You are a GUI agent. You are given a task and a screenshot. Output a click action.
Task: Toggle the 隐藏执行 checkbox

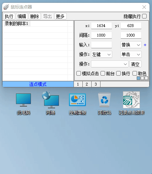click(144, 16)
